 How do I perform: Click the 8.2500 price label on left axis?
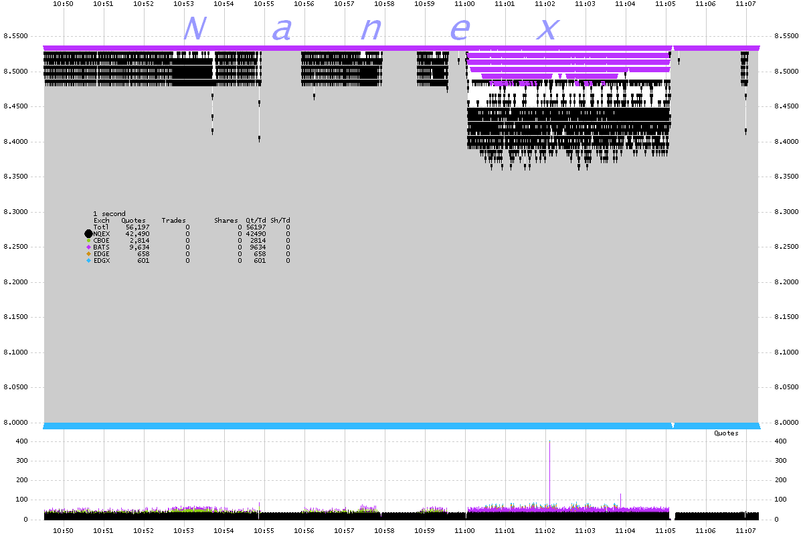(16, 247)
